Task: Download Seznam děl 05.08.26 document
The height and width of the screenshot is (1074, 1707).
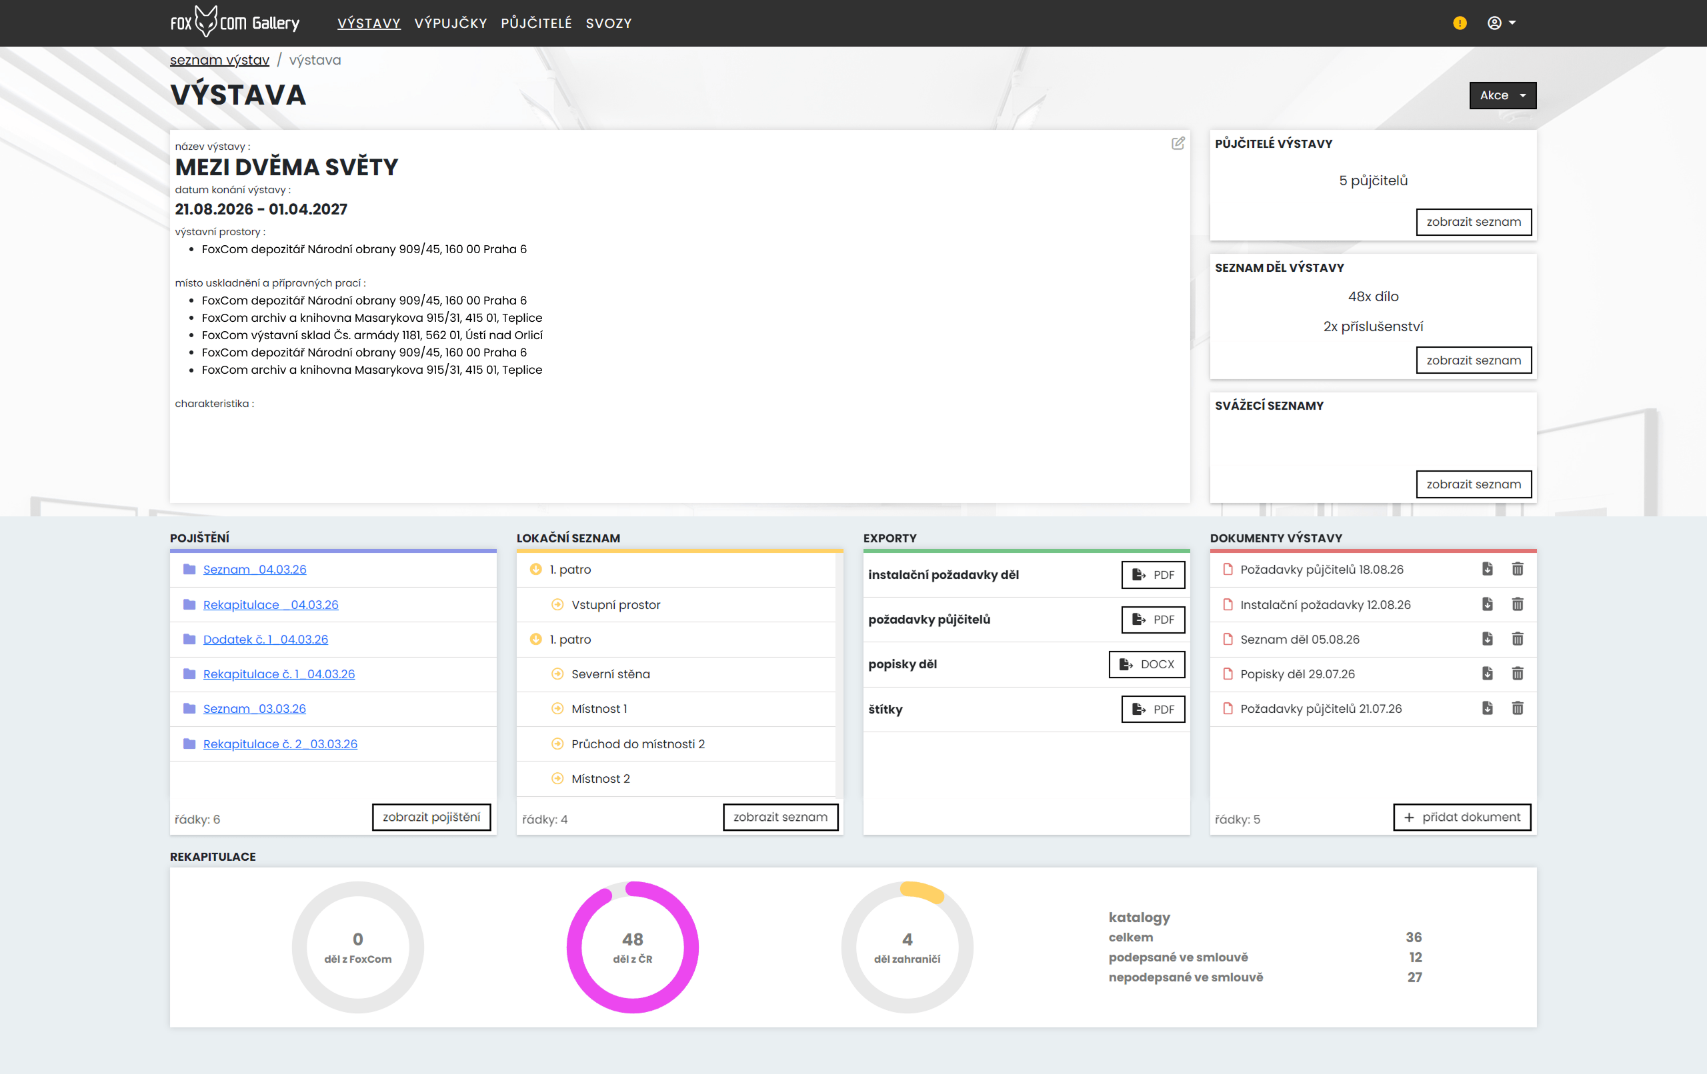Action: pos(1487,639)
